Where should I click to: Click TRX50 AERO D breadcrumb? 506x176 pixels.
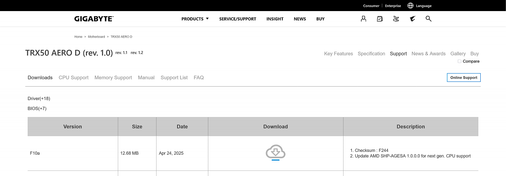(121, 37)
